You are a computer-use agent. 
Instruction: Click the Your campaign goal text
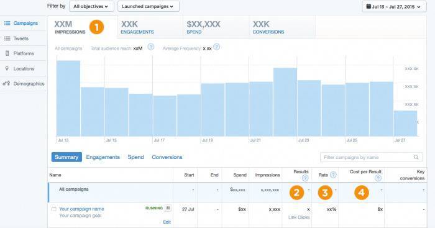[80, 216]
